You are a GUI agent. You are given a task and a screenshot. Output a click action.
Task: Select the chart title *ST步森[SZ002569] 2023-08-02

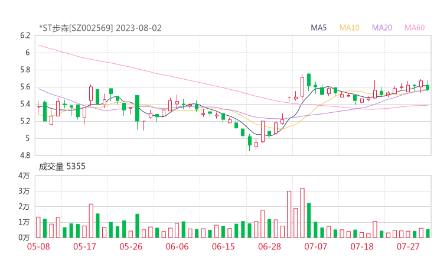100,28
